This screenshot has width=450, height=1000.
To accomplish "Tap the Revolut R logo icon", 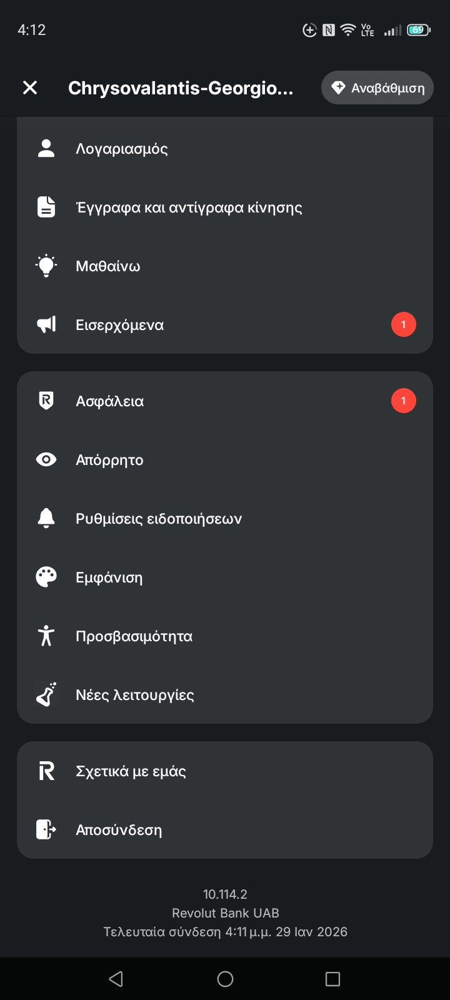I will tap(46, 771).
